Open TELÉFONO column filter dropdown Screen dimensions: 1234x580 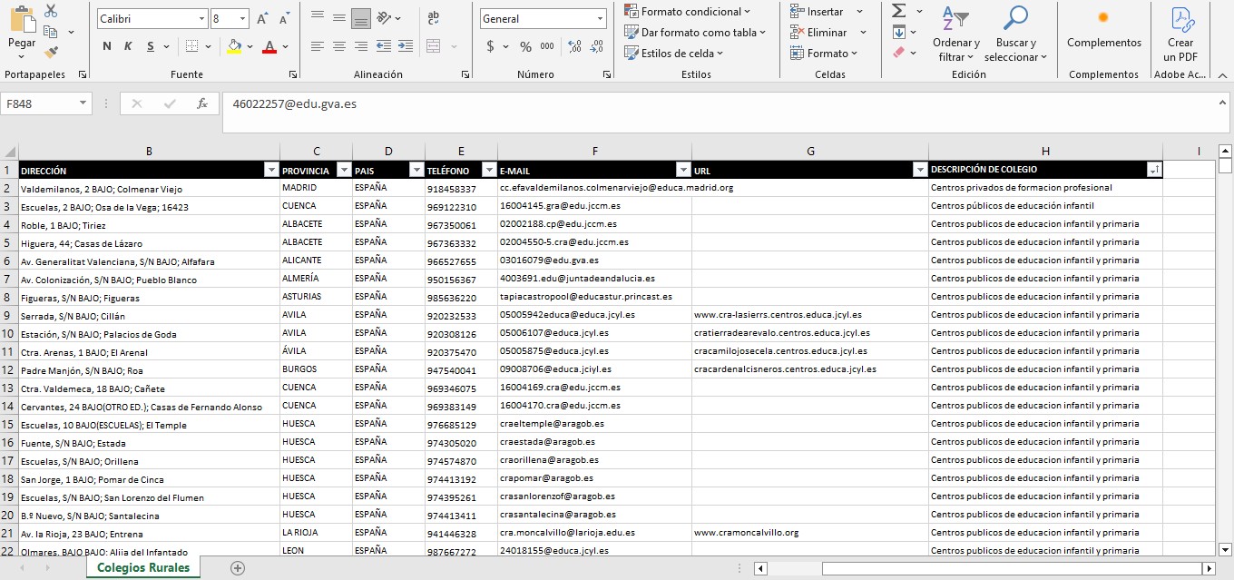(x=489, y=170)
